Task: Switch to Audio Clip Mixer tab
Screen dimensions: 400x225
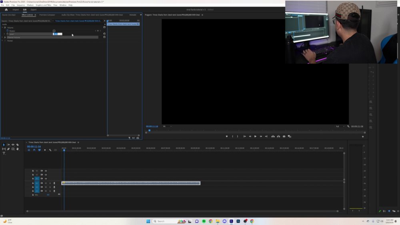Action: (x=92, y=15)
